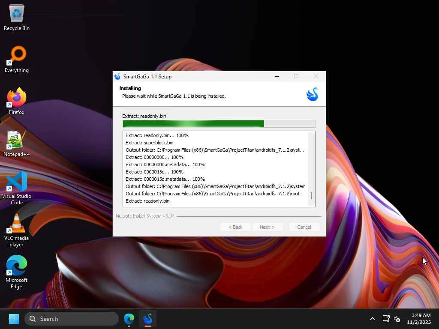Click the SmartGaGa swan logo in title bar

(117, 76)
